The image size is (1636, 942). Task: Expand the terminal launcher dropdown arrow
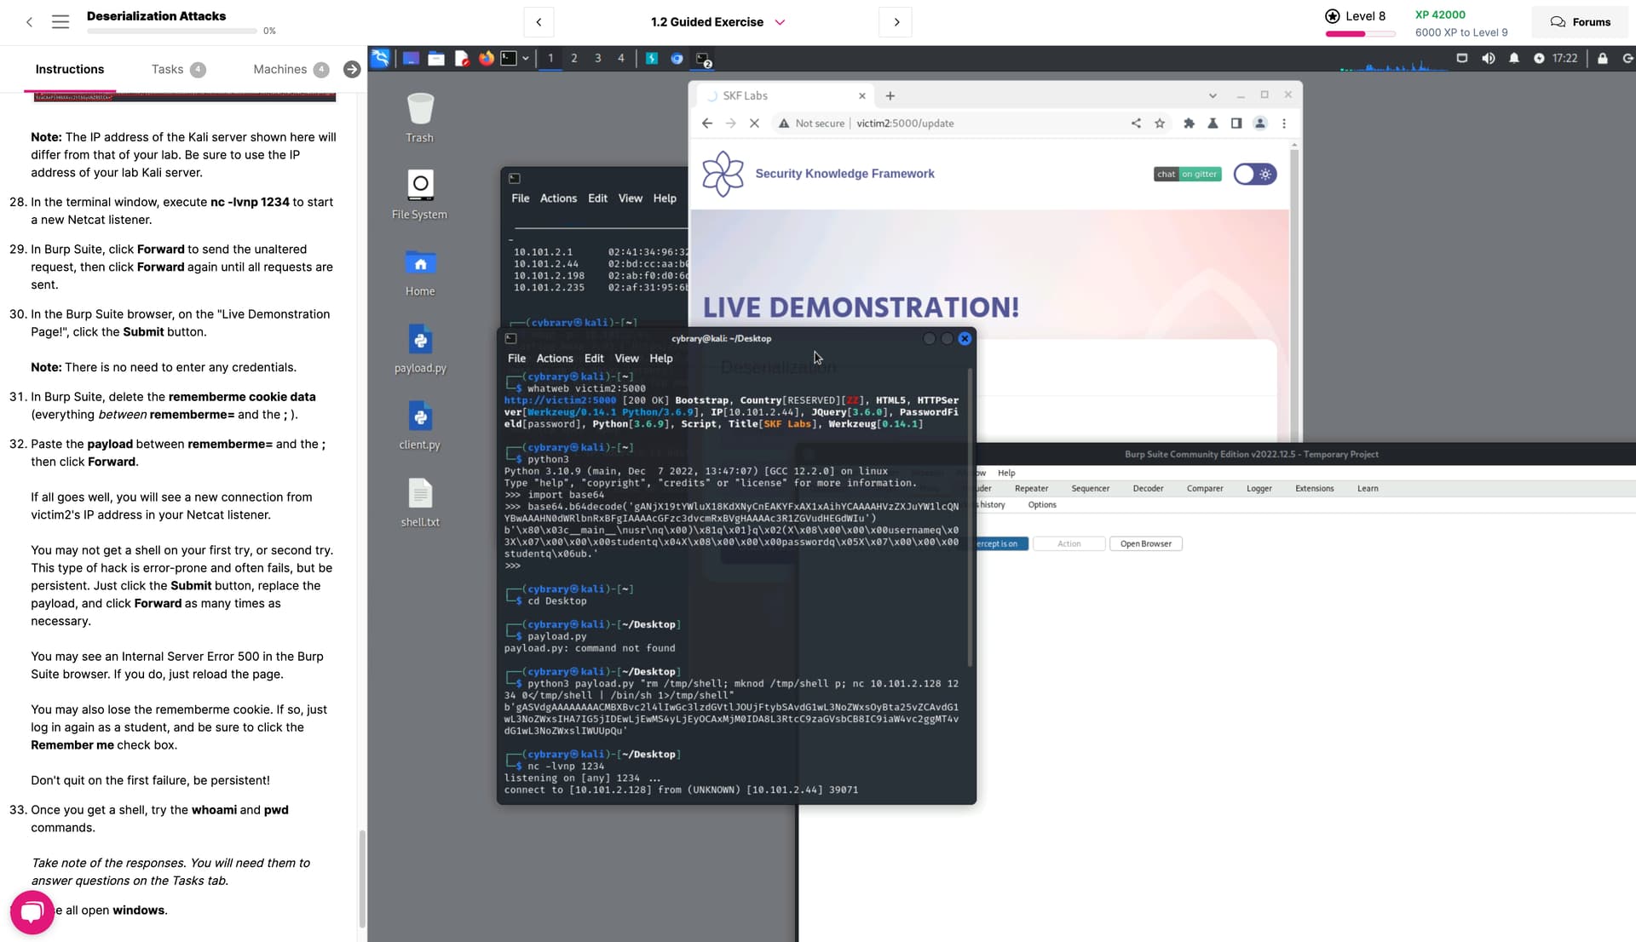tap(526, 58)
